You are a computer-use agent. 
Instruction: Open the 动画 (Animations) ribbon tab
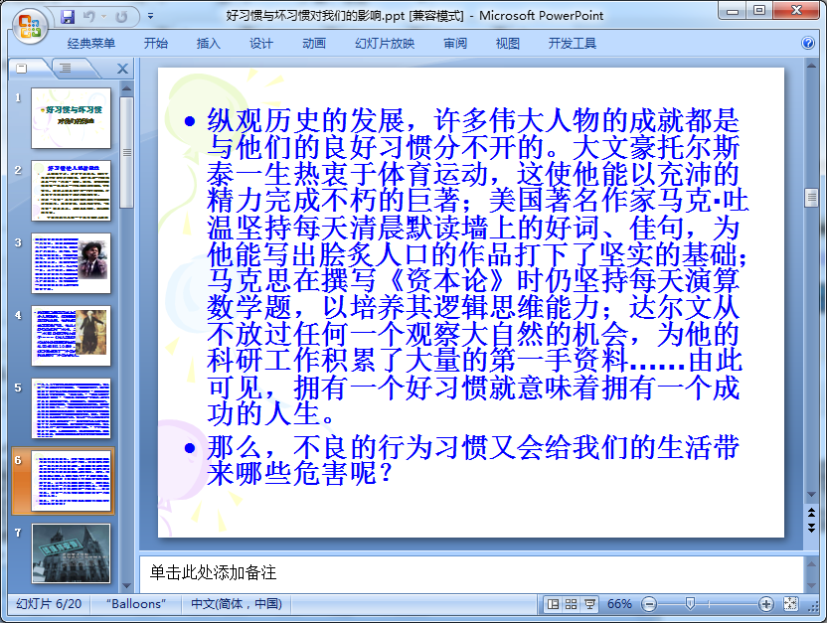(x=314, y=43)
